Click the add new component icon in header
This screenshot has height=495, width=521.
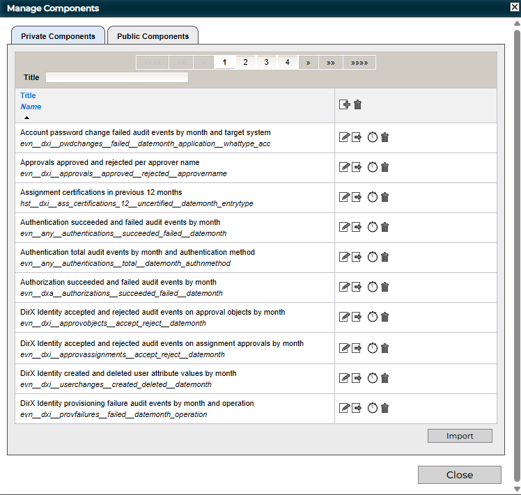pyautogui.click(x=344, y=104)
